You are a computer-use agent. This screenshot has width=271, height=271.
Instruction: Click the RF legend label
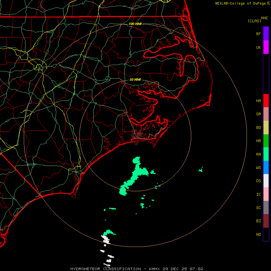(x=258, y=34)
